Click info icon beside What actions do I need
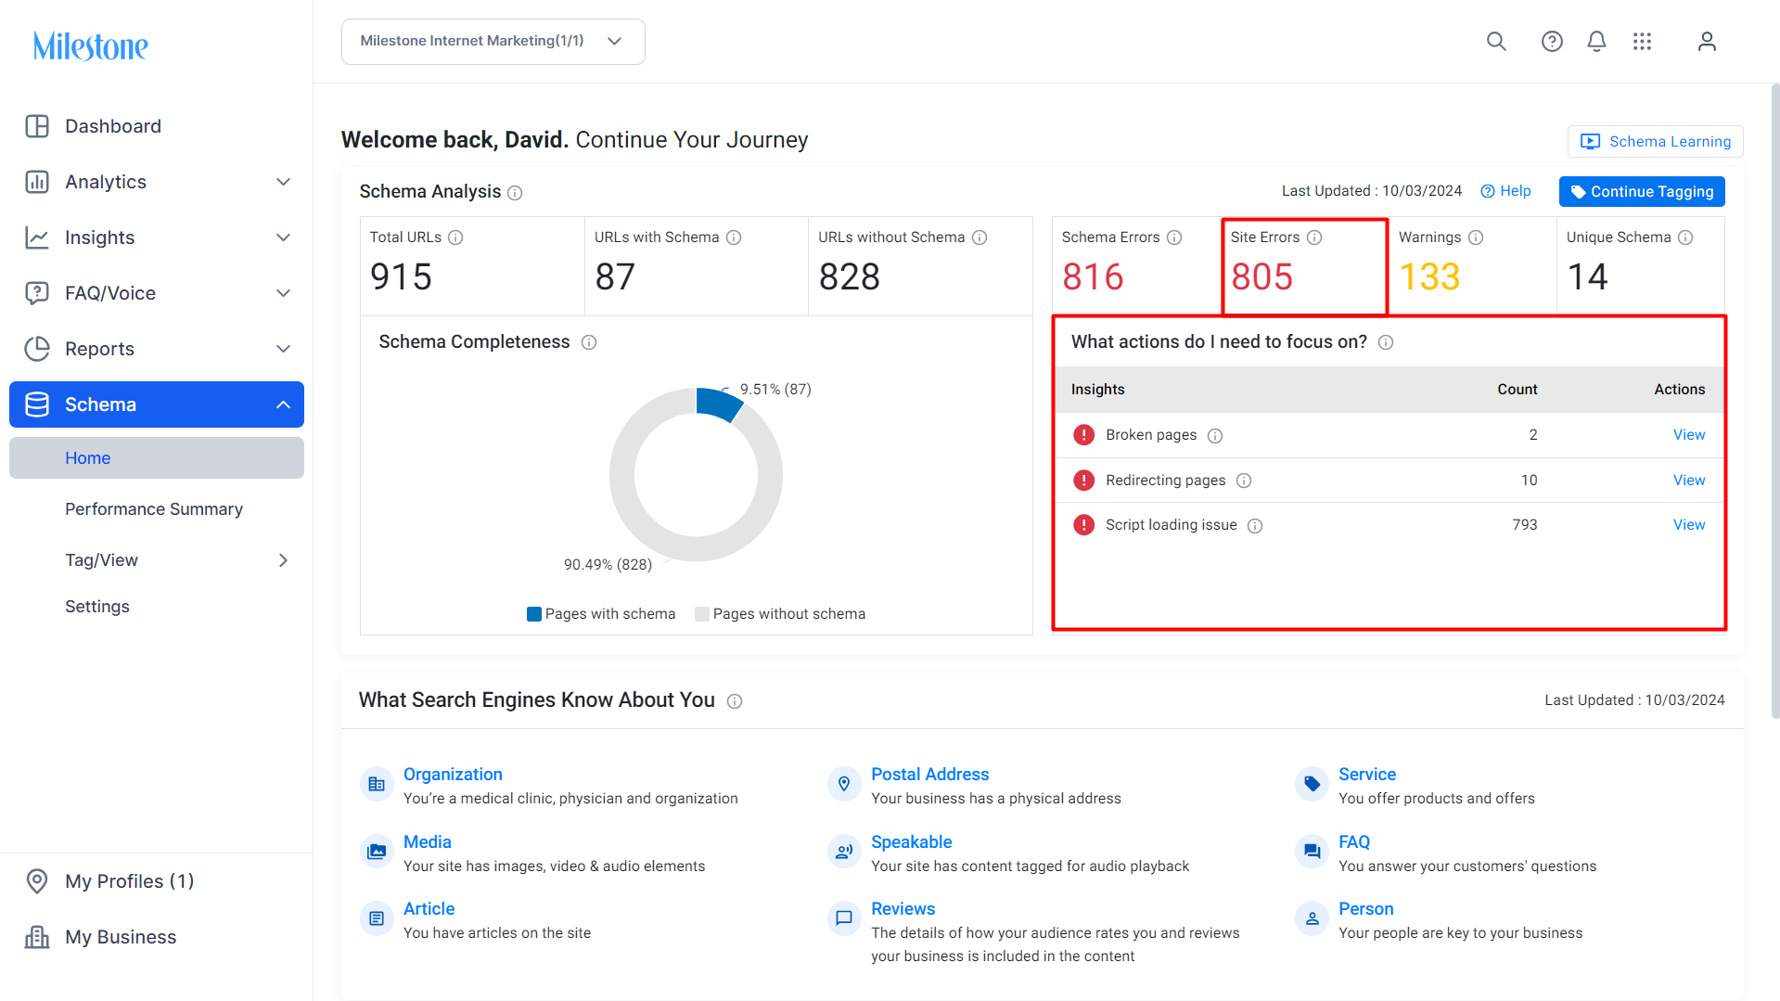Image resolution: width=1780 pixels, height=1001 pixels. pyautogui.click(x=1386, y=342)
